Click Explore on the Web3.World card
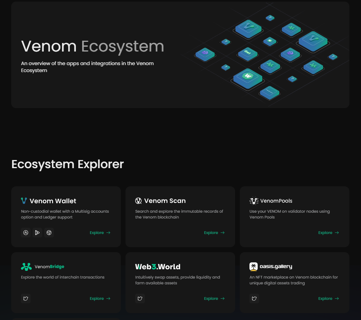The height and width of the screenshot is (320, 361). click(214, 298)
